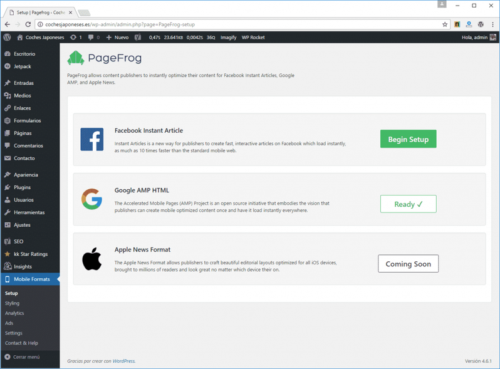The width and height of the screenshot is (500, 369).
Task: Click the 0,47s load time item
Action: coord(155,38)
